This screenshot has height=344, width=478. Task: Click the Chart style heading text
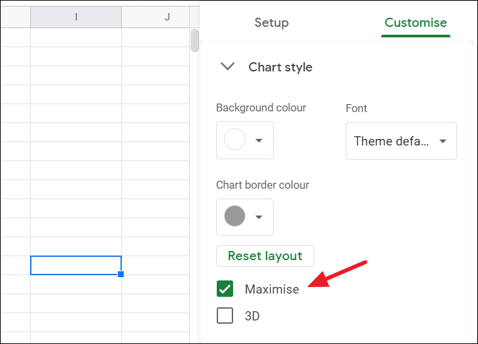pyautogui.click(x=280, y=67)
